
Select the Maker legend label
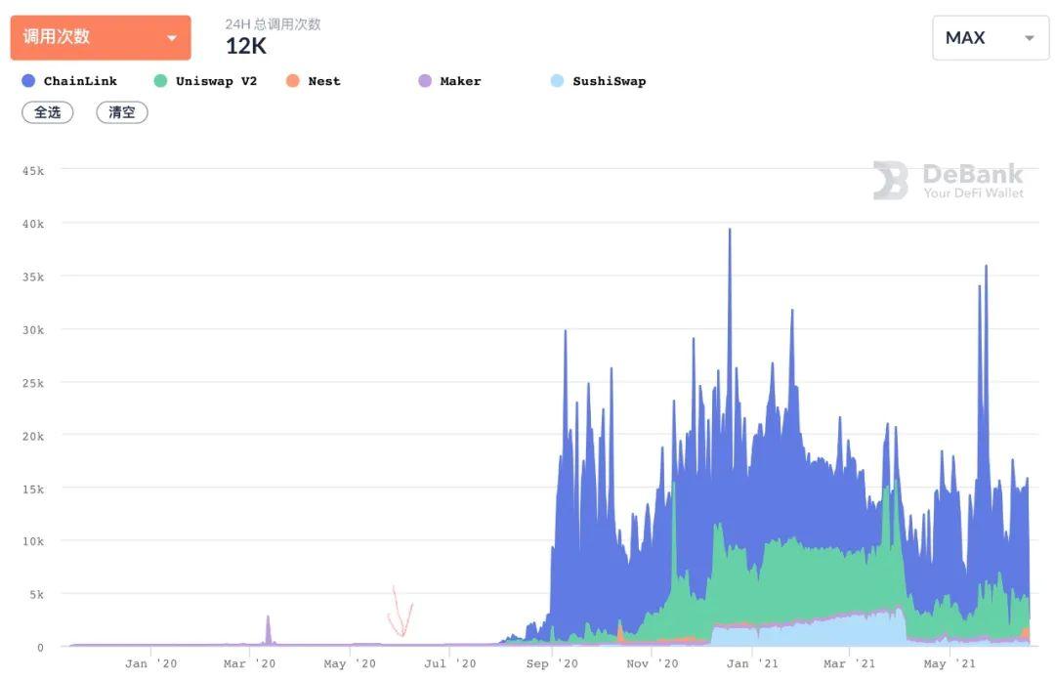click(460, 81)
